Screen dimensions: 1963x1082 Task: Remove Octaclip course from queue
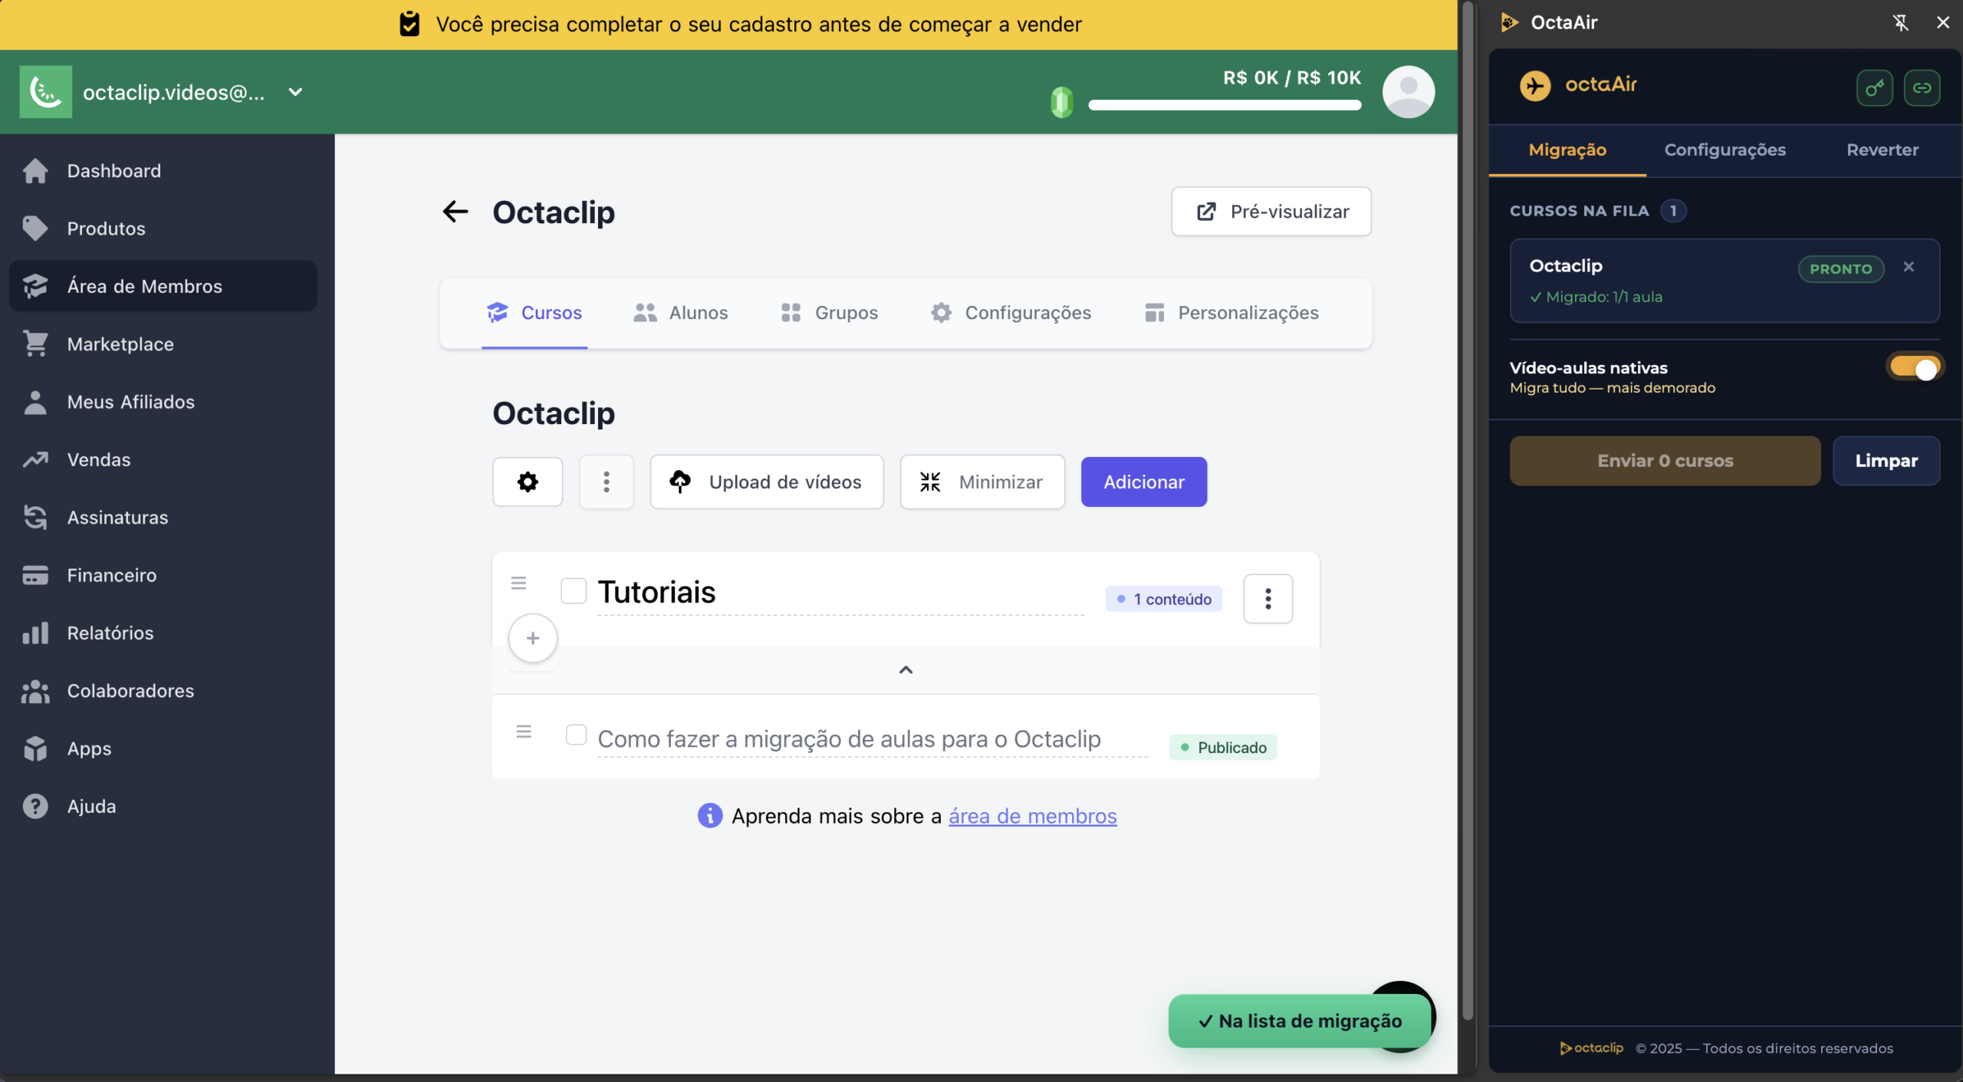pyautogui.click(x=1909, y=266)
